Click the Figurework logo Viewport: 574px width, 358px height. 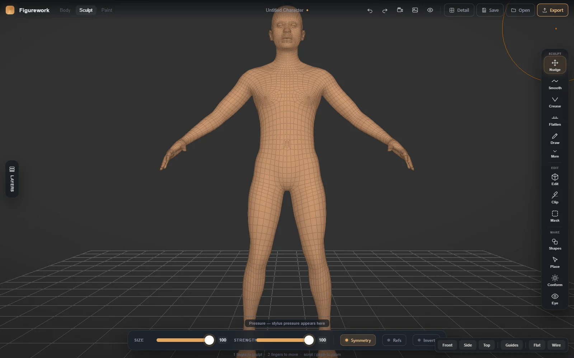pyautogui.click(x=10, y=10)
